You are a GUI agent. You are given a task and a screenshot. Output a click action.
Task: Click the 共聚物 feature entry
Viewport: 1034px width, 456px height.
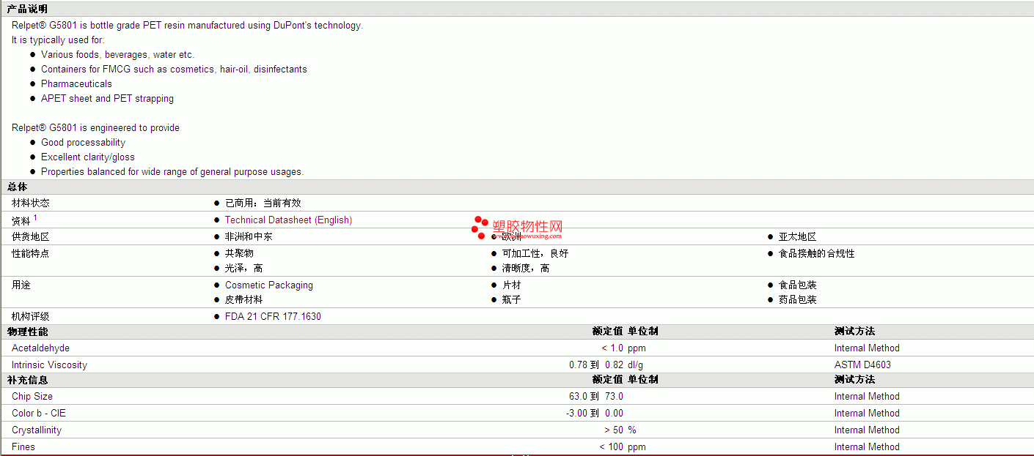click(x=239, y=254)
